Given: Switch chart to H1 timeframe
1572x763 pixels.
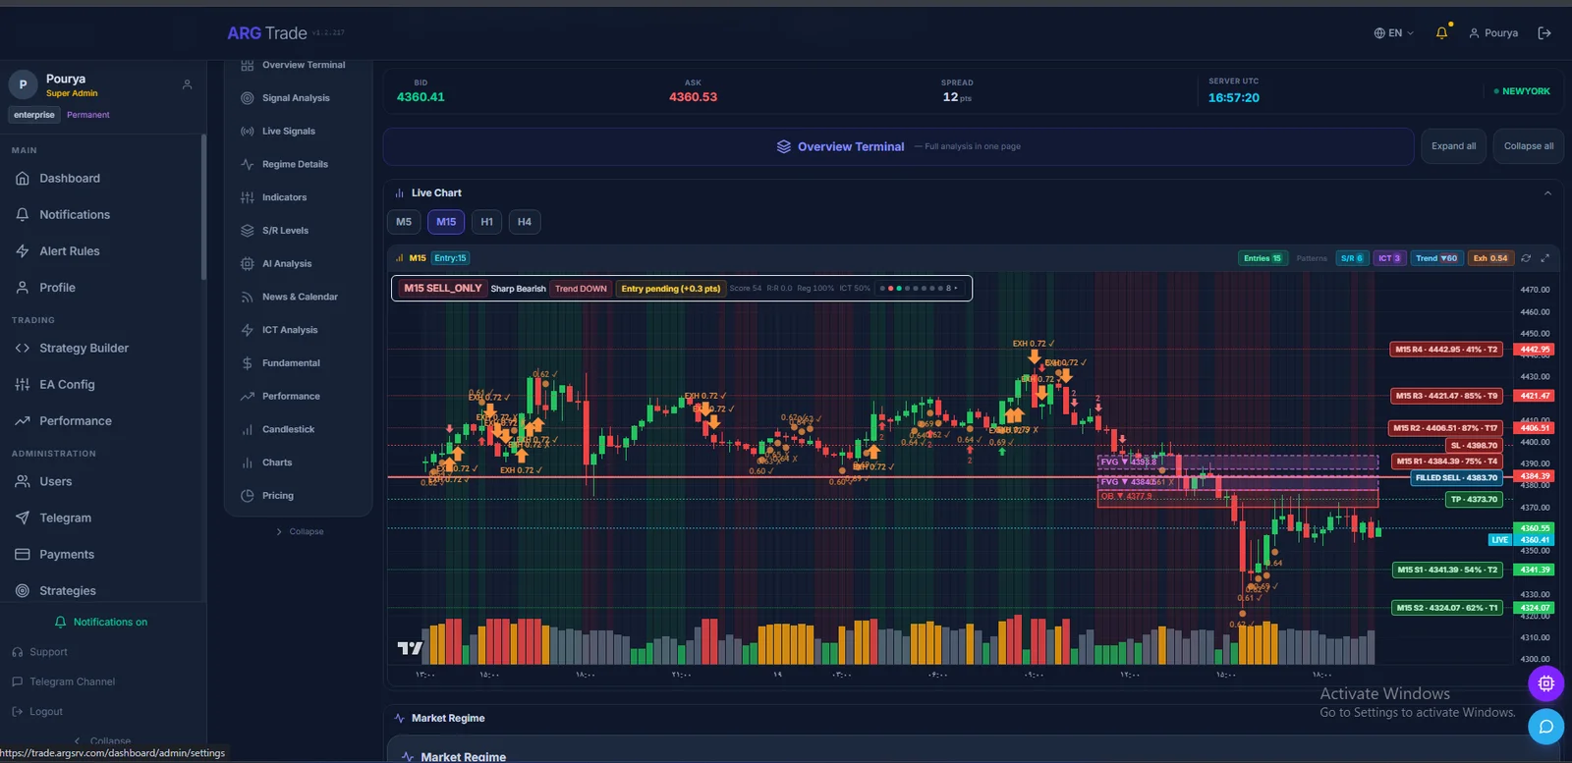Looking at the screenshot, I should pos(486,222).
